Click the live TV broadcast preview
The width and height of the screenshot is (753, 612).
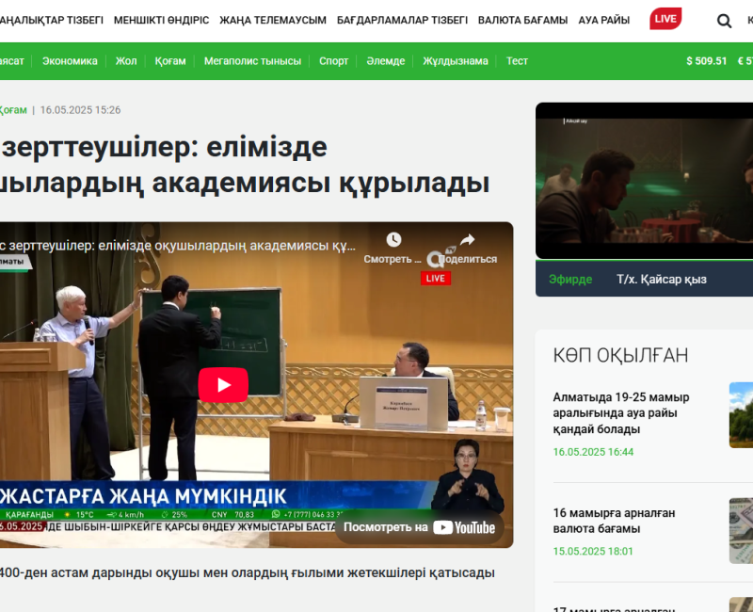click(x=644, y=181)
